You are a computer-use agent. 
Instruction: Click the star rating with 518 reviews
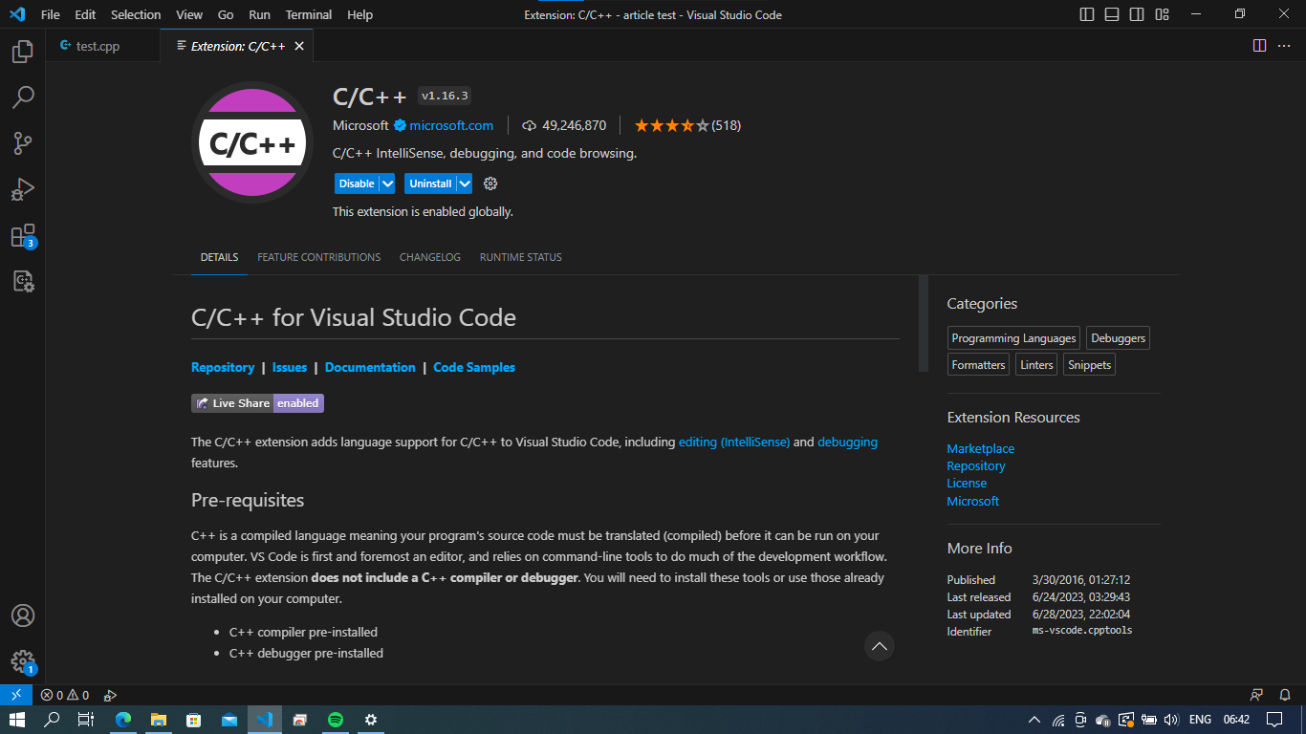(x=687, y=125)
